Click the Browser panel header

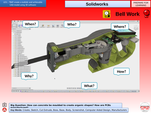coord(21,29)
